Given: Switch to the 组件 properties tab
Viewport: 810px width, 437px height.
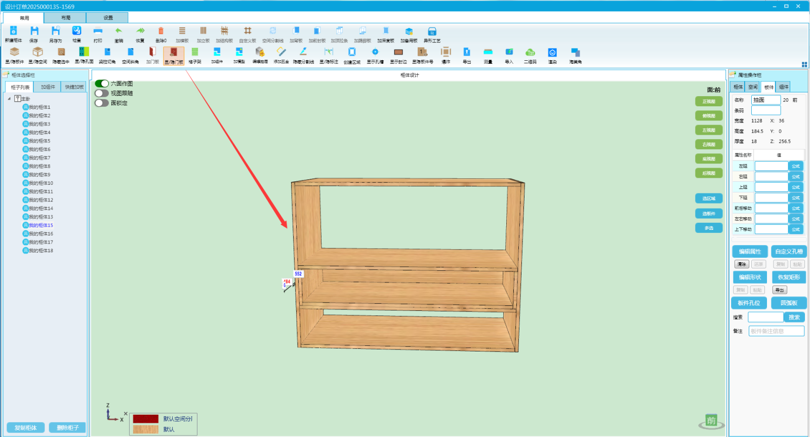Looking at the screenshot, I should pos(784,87).
